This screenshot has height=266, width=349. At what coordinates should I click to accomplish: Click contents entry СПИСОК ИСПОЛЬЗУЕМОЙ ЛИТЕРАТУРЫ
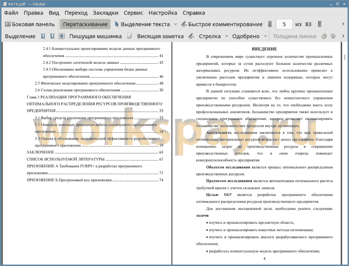click(x=95, y=159)
